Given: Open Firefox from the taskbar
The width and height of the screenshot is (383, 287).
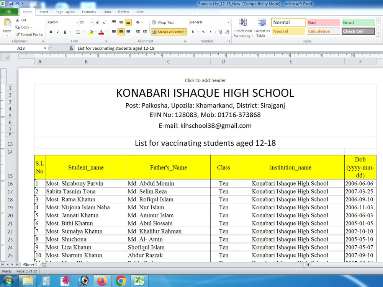Looking at the screenshot, I should click(x=102, y=280).
